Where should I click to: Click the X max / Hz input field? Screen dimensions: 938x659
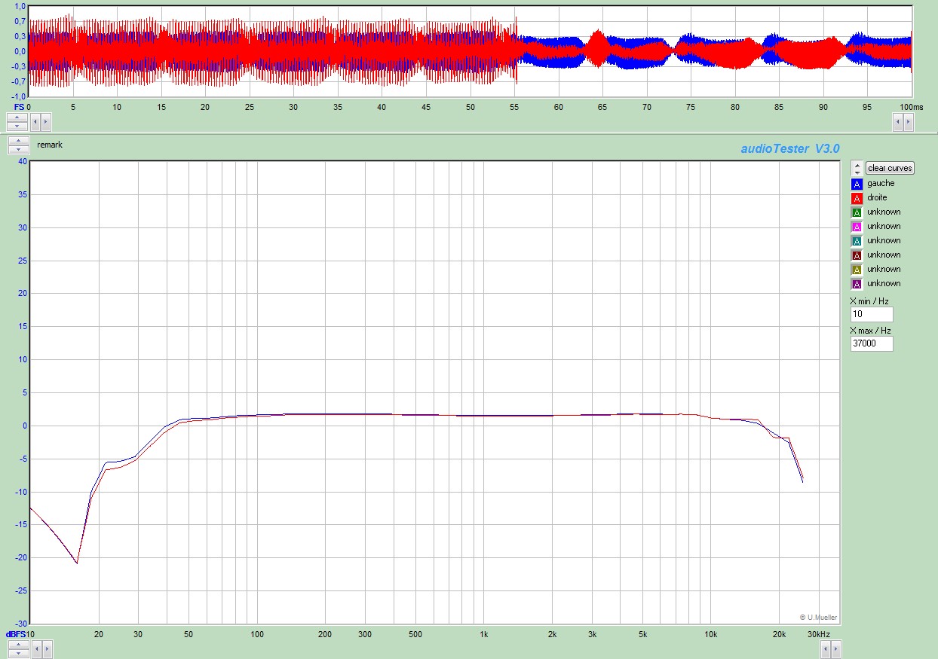[x=871, y=343]
